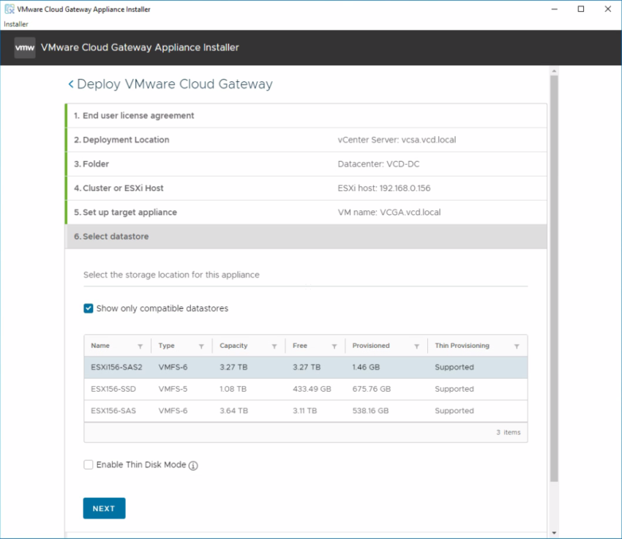Open the Set up target appliance step
The image size is (622, 539).
point(305,212)
